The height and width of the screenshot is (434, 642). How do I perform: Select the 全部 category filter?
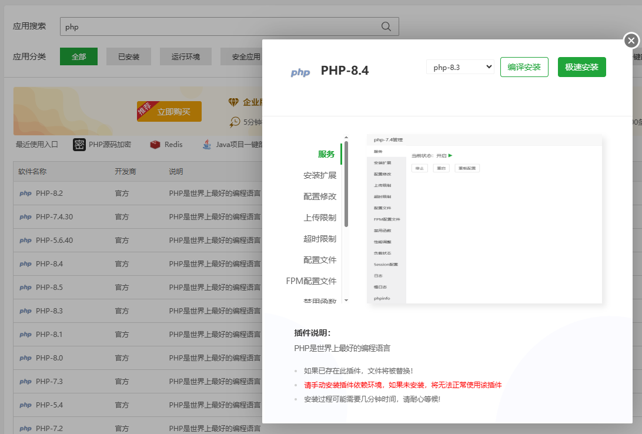point(79,57)
